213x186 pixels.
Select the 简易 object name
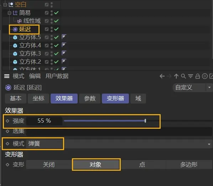(x=25, y=13)
